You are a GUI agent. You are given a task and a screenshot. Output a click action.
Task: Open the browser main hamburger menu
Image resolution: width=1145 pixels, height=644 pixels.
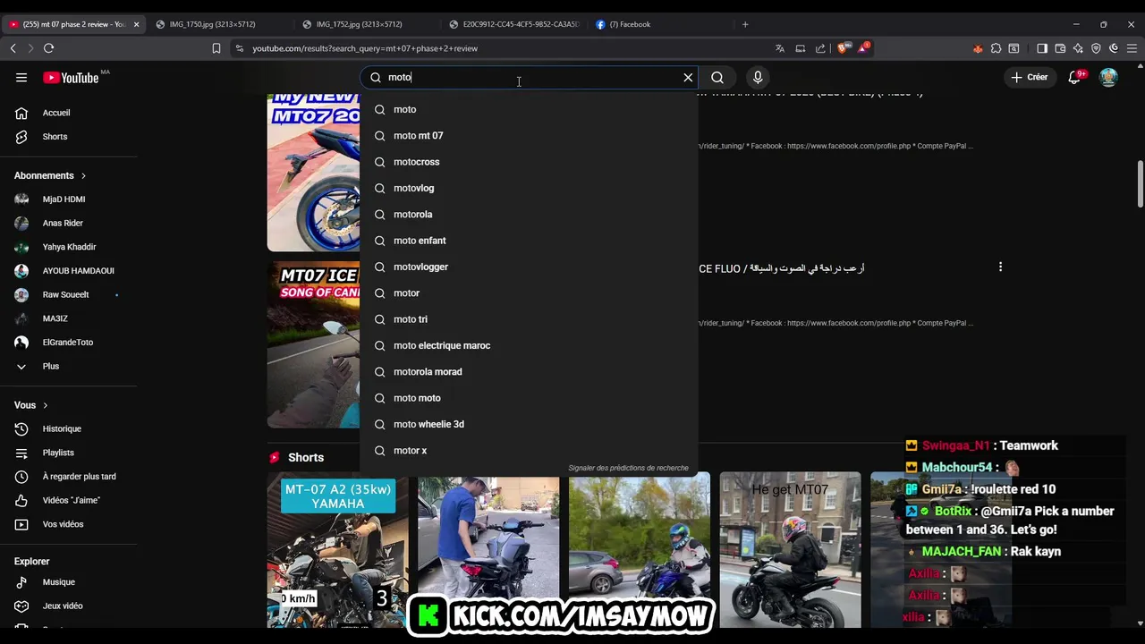point(1132,48)
